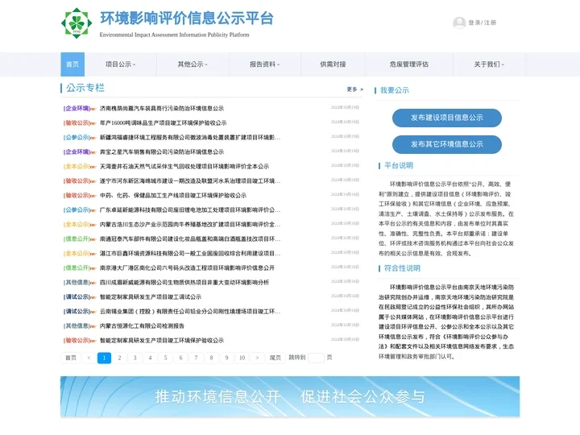
Task: Click the next page arrow
Action: pyautogui.click(x=257, y=358)
